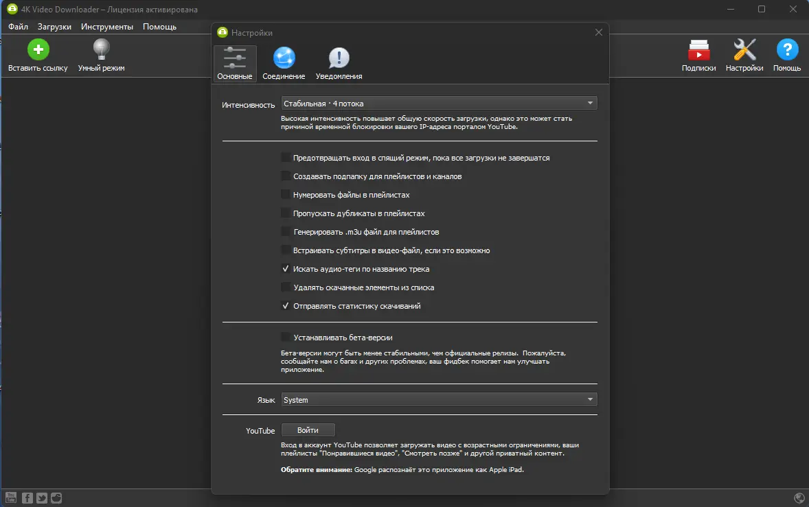Viewport: 809px width, 507px height.
Task: Open the Facebook icon in the status bar
Action: (x=27, y=497)
